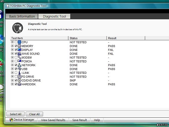The height and width of the screenshot is (127, 169).
Task: Click the Status column header
Action: coord(87,38)
